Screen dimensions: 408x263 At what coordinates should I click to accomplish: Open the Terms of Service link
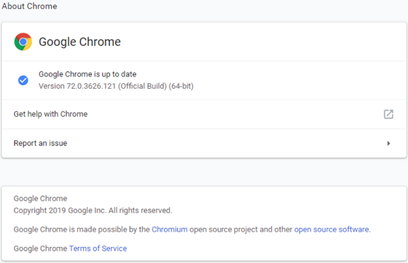98,248
